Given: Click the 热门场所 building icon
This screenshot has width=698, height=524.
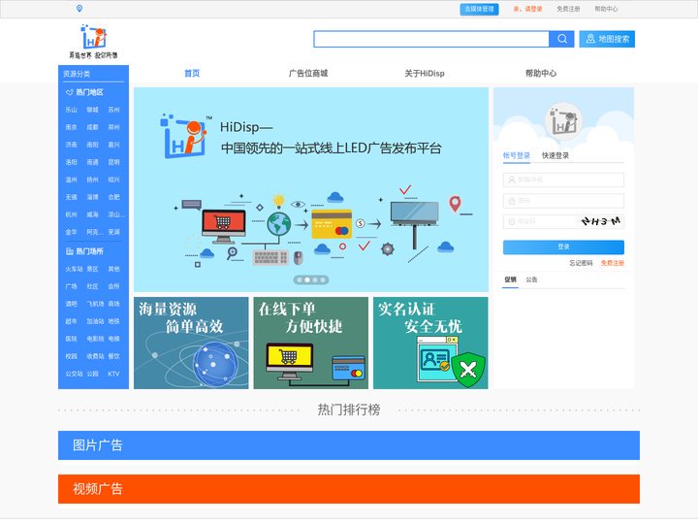Looking at the screenshot, I should 69,251.
